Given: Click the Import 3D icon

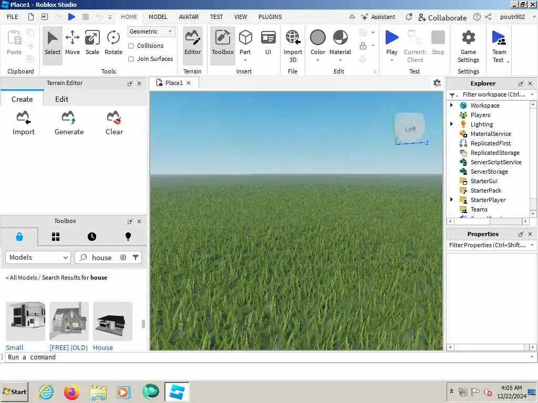Looking at the screenshot, I should click(293, 38).
